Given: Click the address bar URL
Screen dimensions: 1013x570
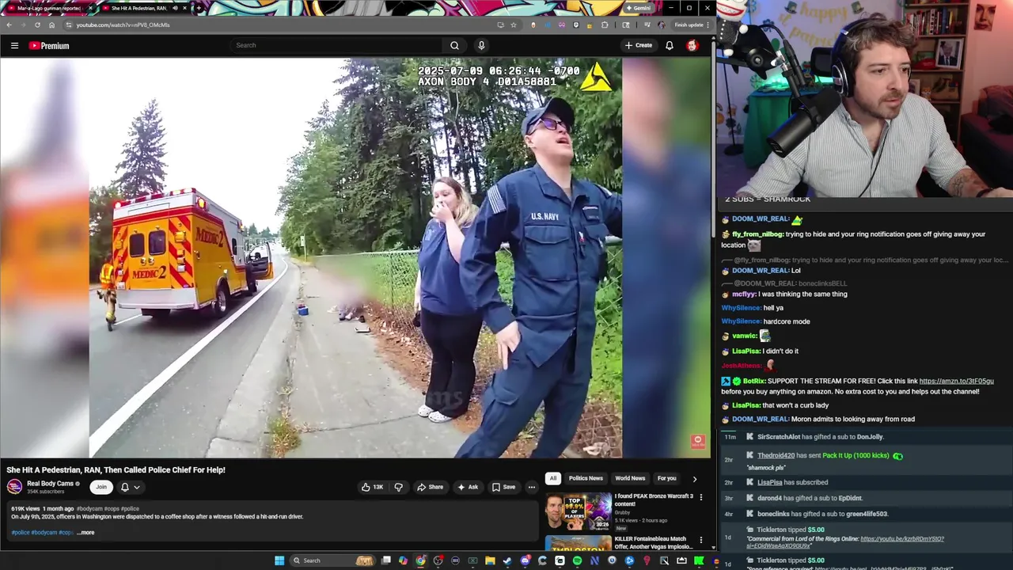Looking at the screenshot, I should click(x=123, y=25).
